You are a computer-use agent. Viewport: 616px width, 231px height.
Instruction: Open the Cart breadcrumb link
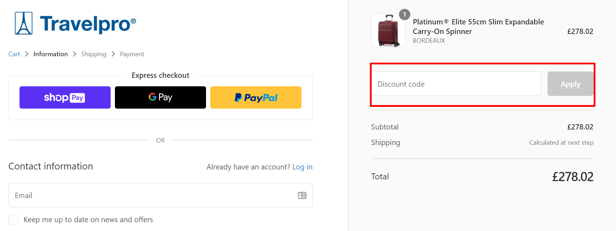(14, 54)
